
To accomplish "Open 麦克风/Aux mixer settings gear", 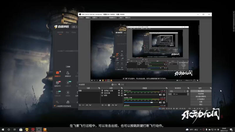I will click(x=164, y=95).
